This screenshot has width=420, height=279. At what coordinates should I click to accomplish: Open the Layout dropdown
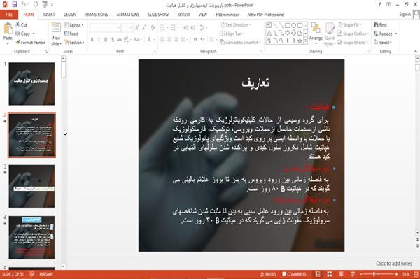73,25
